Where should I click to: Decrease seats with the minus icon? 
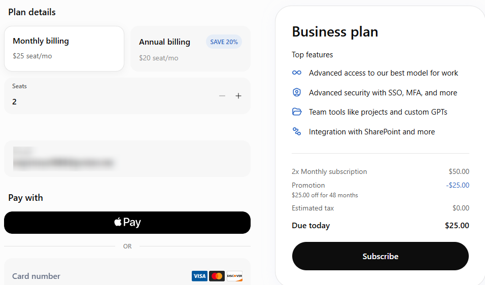222,96
